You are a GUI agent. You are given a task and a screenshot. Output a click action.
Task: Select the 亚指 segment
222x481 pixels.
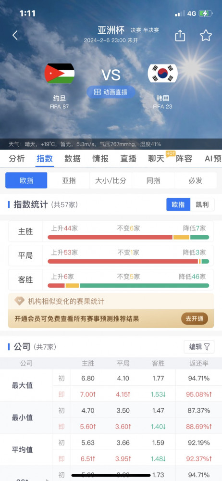(x=69, y=180)
